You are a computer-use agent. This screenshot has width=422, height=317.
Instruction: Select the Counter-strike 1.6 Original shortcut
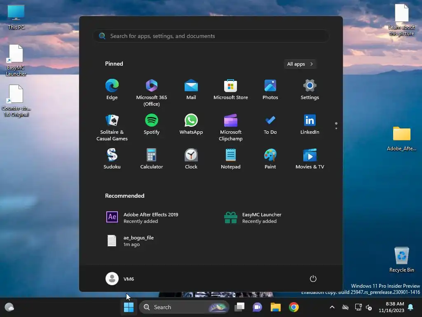point(16,101)
